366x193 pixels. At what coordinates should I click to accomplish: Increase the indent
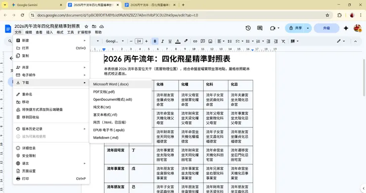pos(275,41)
